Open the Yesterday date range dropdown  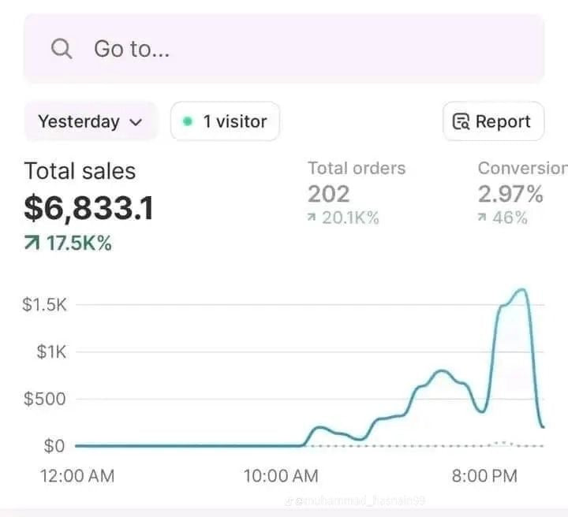coord(90,122)
